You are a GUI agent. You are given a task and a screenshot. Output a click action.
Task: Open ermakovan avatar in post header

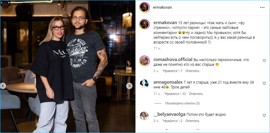coord(144,7)
